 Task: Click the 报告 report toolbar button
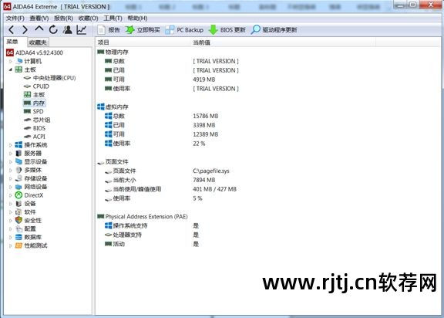(x=109, y=30)
